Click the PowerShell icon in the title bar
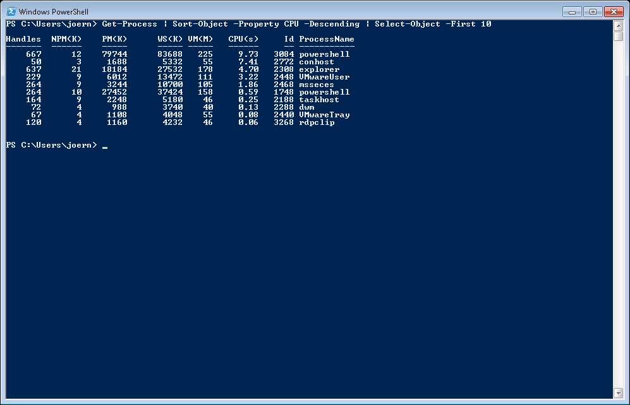 pyautogui.click(x=11, y=11)
